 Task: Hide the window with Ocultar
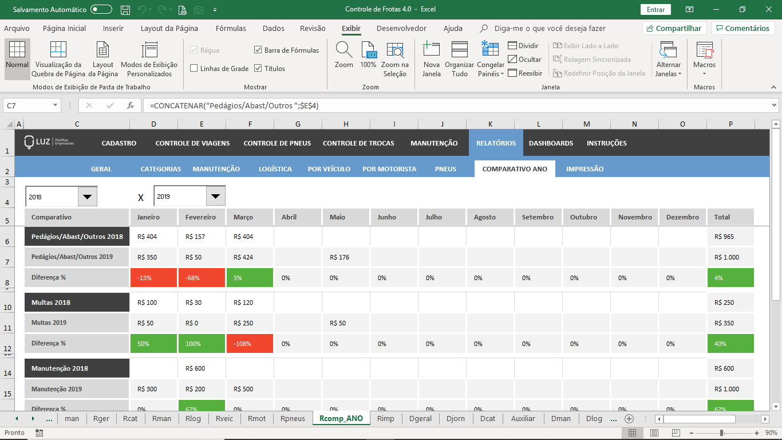click(x=524, y=60)
